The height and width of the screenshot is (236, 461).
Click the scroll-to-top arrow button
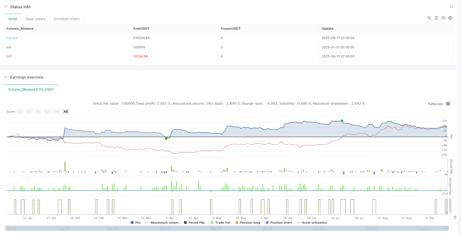(x=455, y=218)
